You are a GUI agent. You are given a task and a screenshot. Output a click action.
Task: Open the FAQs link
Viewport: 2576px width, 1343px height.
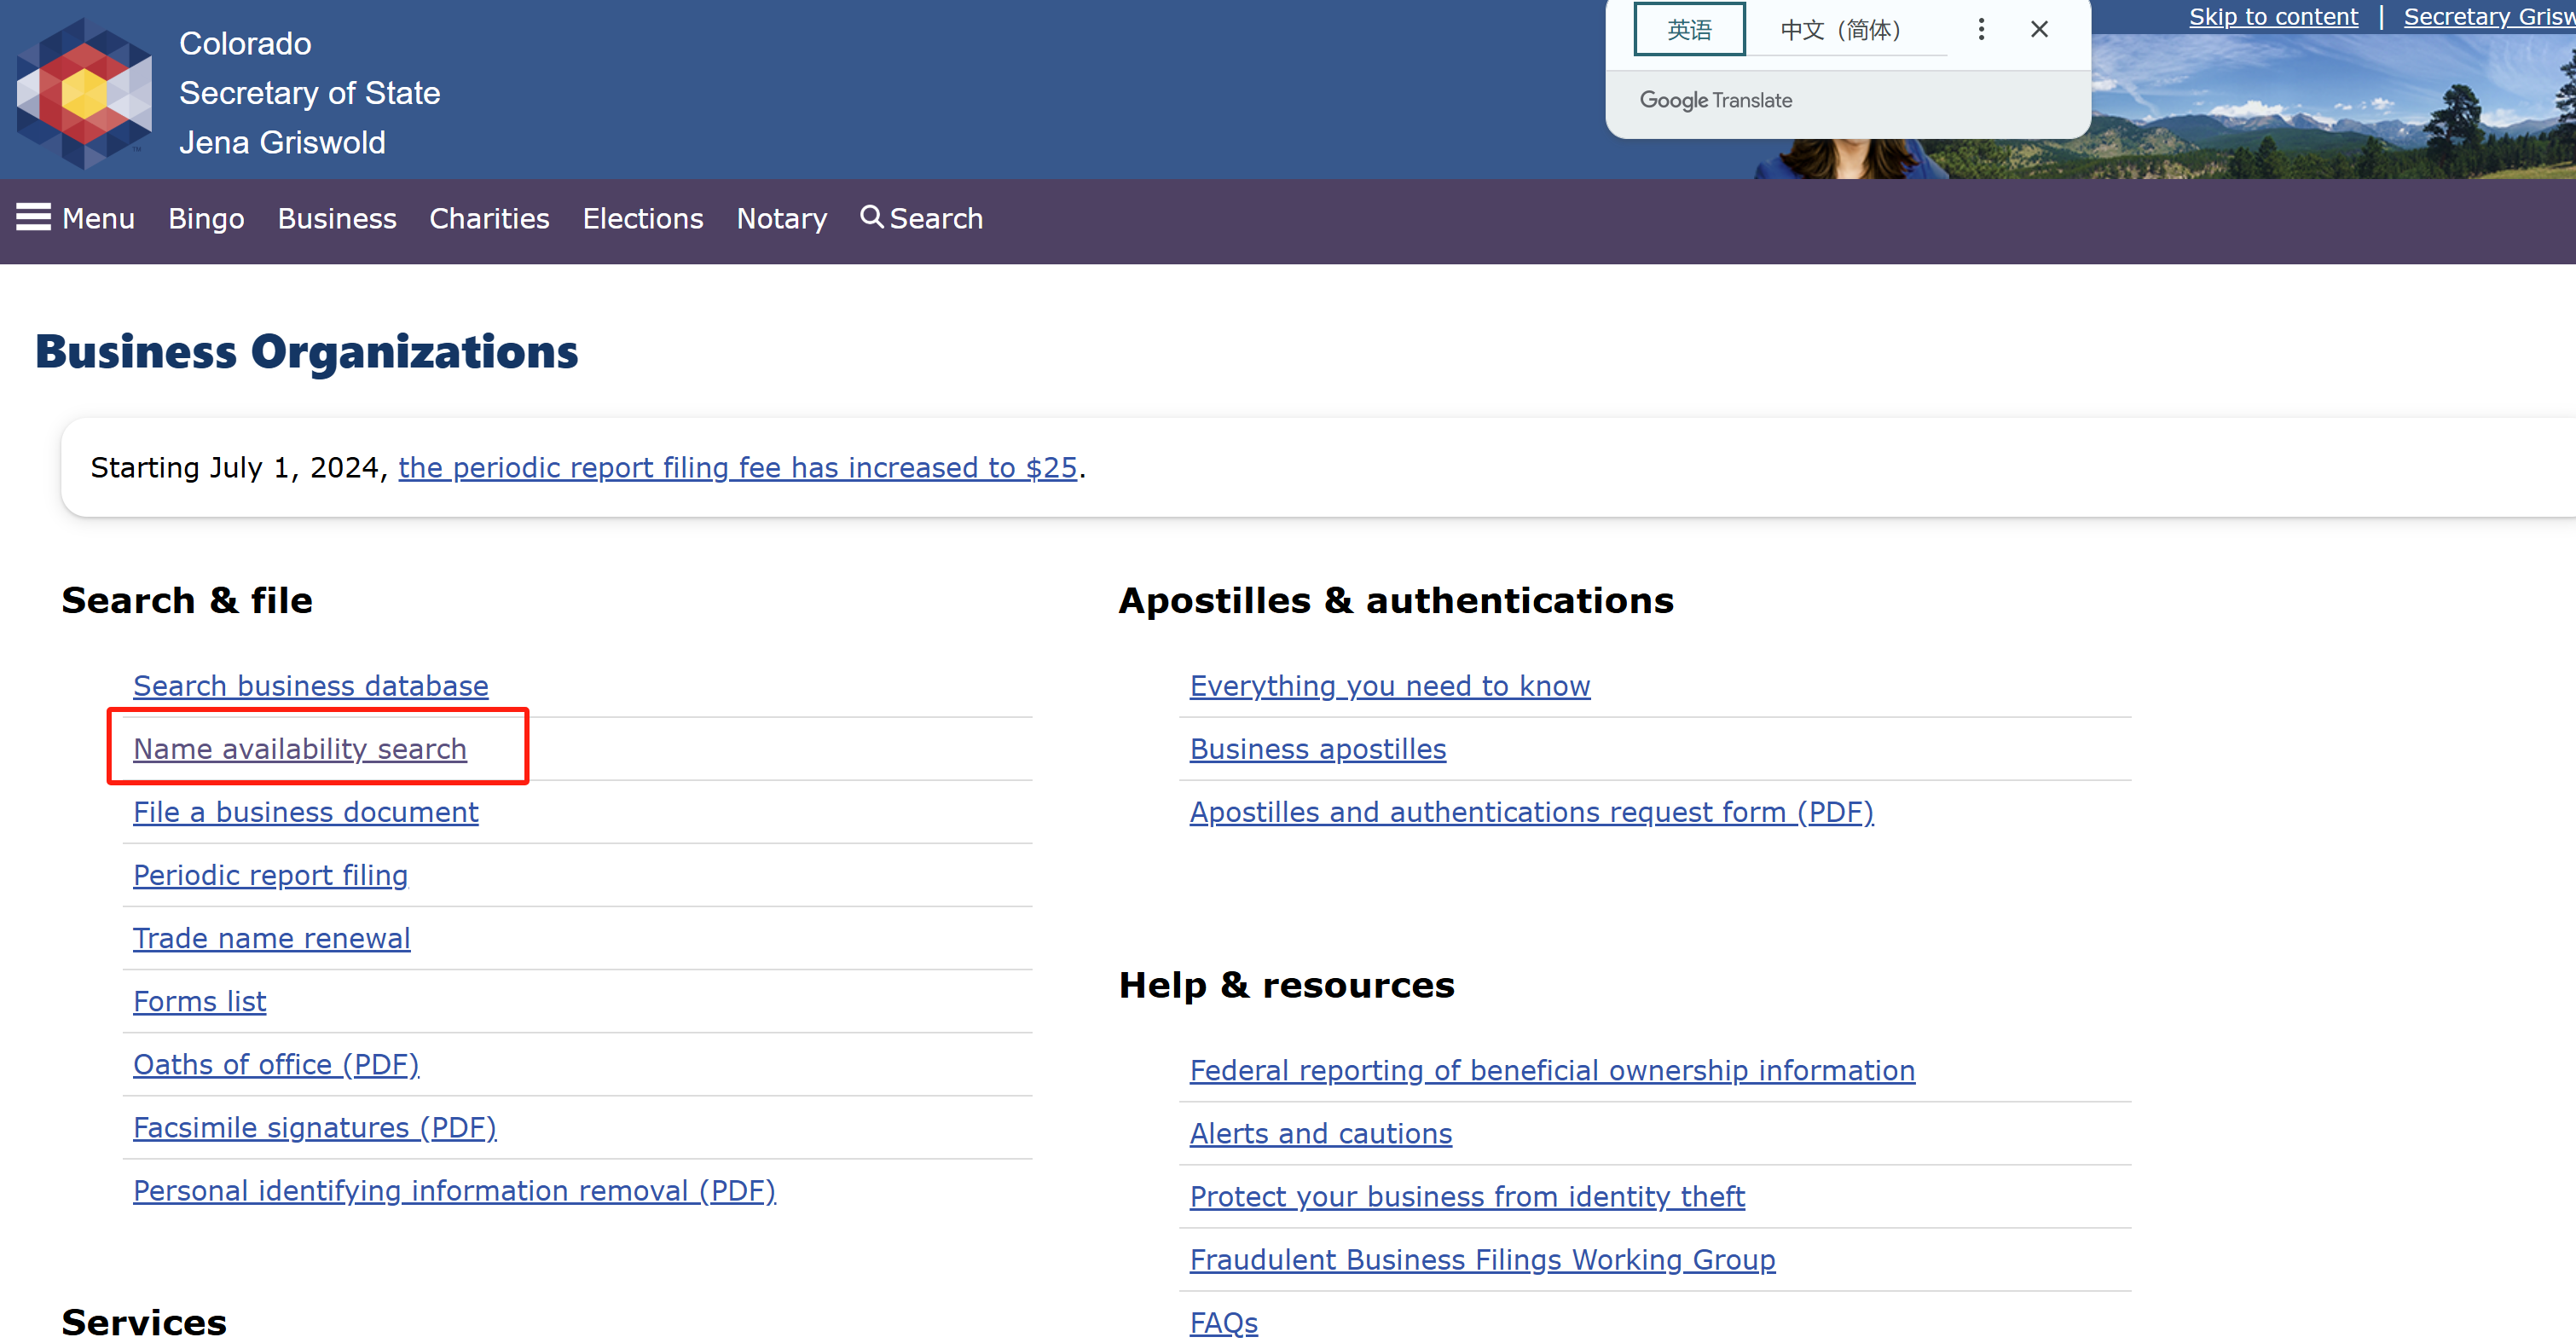pyautogui.click(x=1224, y=1322)
